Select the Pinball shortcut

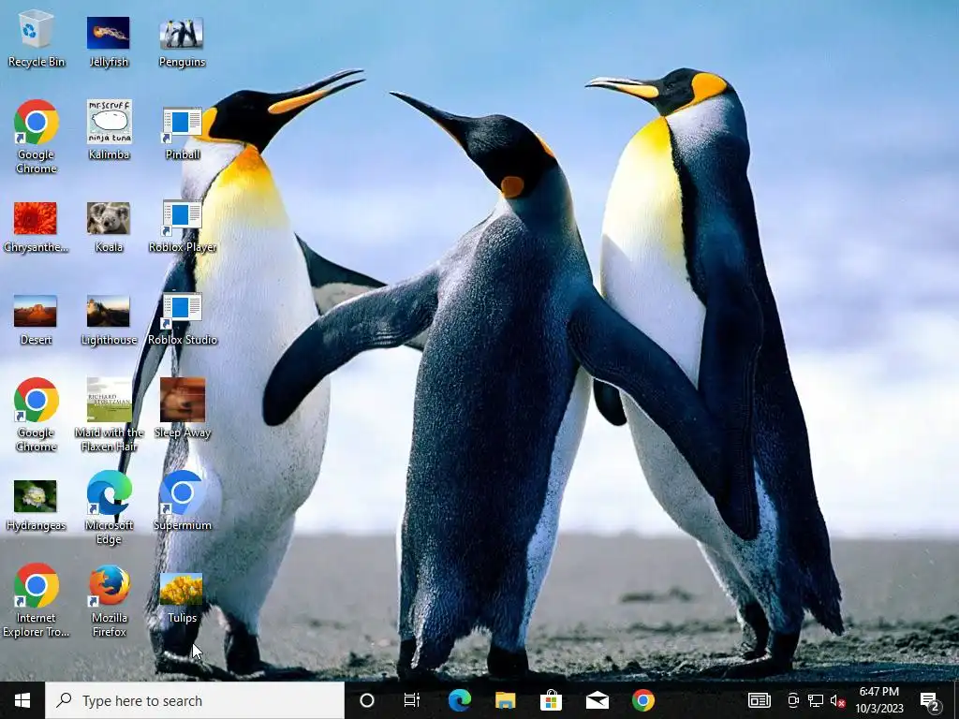[x=182, y=133]
